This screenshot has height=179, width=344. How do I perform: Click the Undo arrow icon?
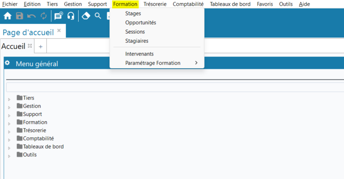(x=31, y=16)
